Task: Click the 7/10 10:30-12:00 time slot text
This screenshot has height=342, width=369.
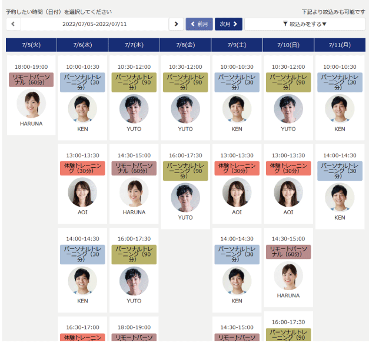Action: tap(288, 67)
